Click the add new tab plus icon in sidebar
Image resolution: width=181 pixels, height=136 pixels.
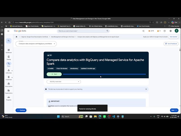2,50
